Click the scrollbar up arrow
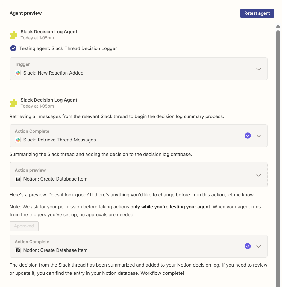The image size is (282, 287). tap(278, 26)
